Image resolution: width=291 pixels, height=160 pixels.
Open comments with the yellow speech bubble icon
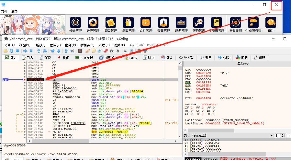[93, 51]
